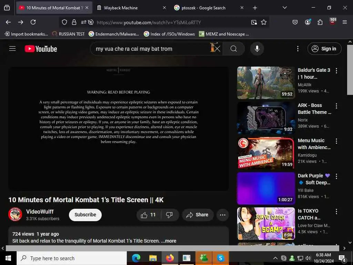Close the ptoszek Google Search tab
Screen dimensions: 353x265
point(242,8)
